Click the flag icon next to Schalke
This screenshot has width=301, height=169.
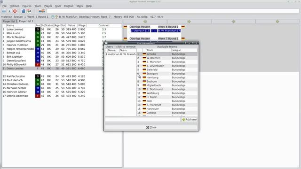tap(144, 54)
